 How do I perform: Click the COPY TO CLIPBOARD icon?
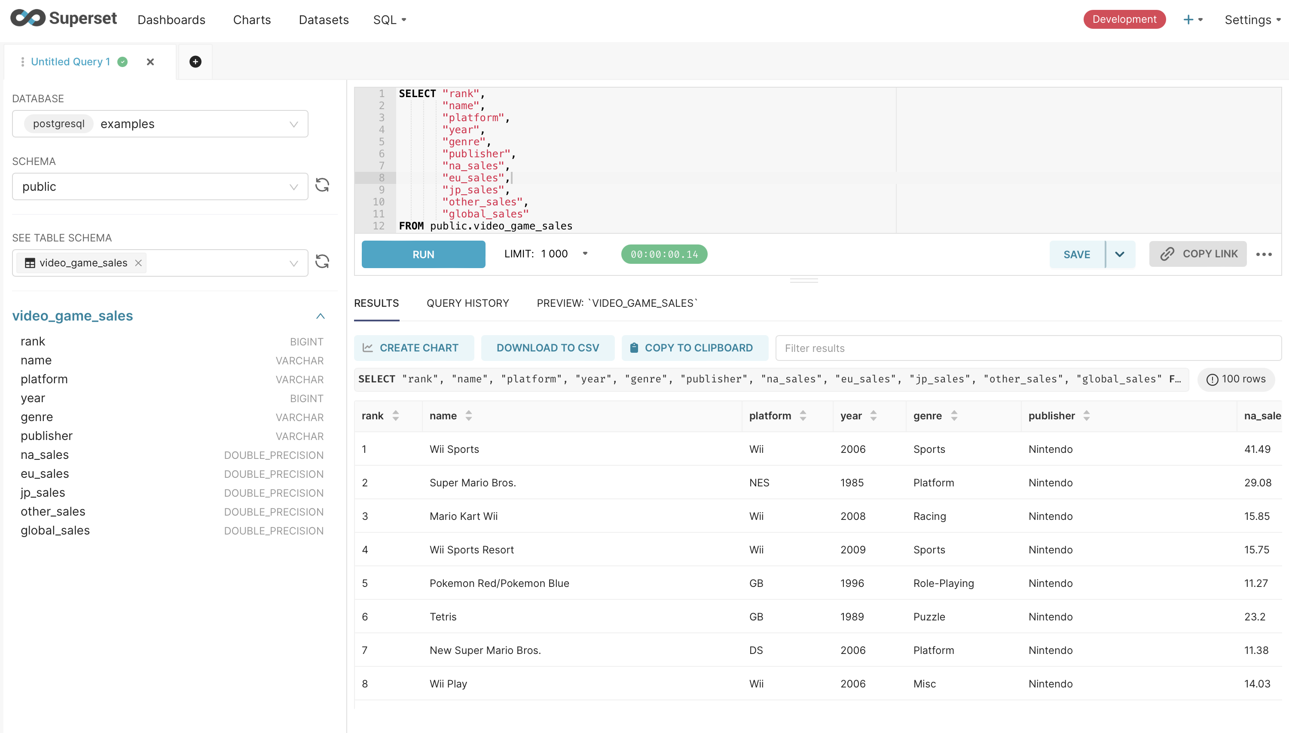click(634, 347)
